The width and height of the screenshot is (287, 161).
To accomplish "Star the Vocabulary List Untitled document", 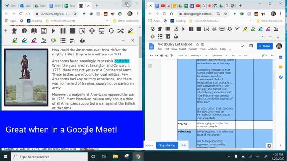I will coord(197,44).
